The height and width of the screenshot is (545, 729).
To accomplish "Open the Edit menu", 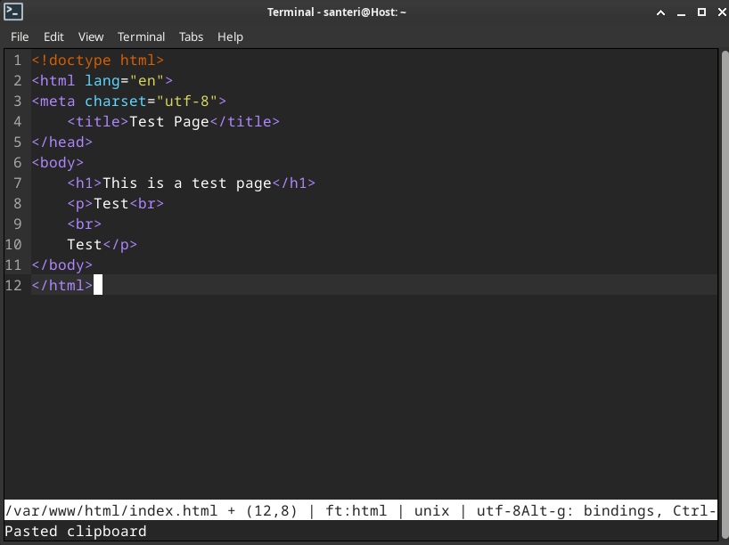I will point(53,37).
